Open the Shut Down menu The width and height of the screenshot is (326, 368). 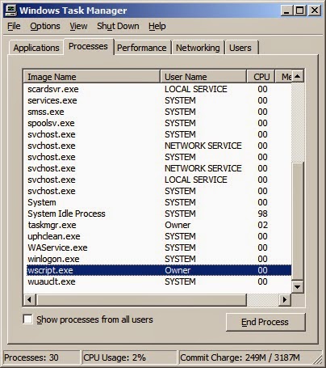pos(118,26)
